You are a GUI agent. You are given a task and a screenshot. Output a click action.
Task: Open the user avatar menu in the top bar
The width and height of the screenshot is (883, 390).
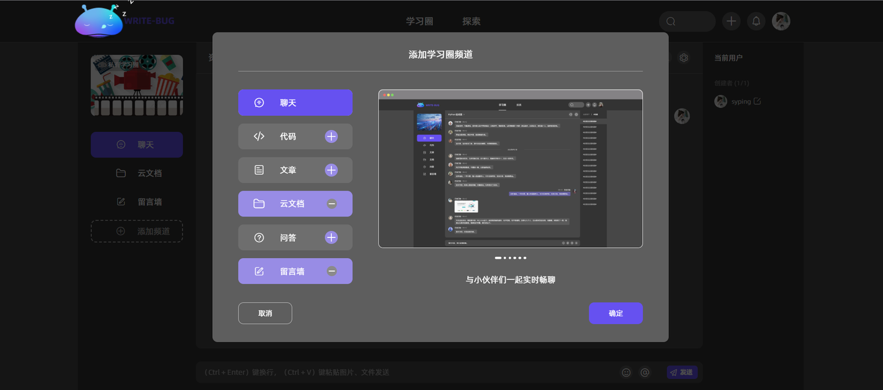[781, 20]
